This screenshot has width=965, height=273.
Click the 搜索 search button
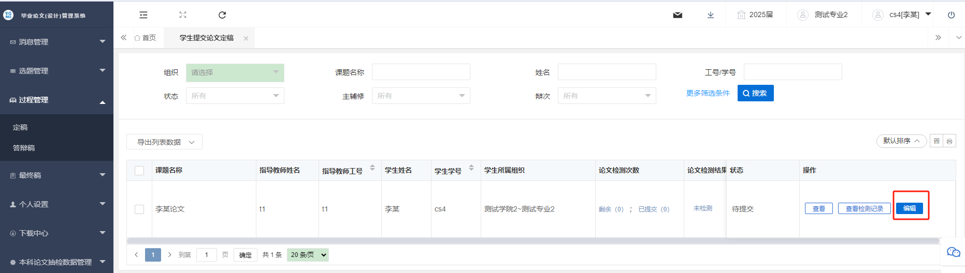click(x=755, y=93)
